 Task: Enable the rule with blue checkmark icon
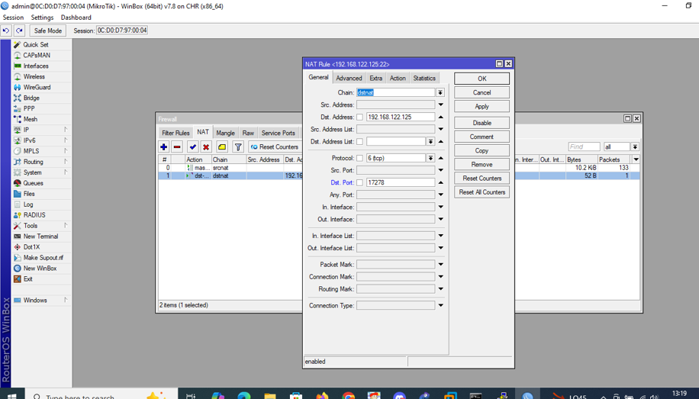tap(192, 146)
